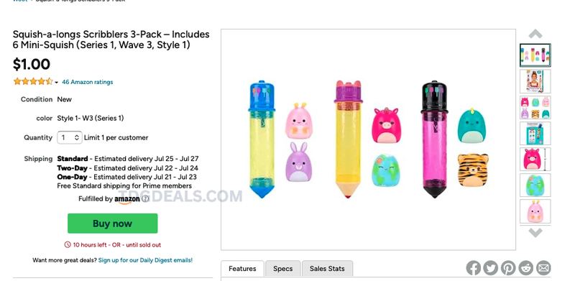The image size is (575, 281).
Task: Switch to the Specs tab
Action: pos(282,269)
